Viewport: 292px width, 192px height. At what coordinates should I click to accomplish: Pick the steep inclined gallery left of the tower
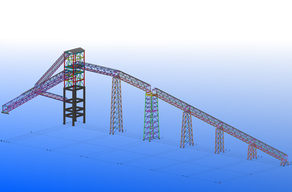click(x=50, y=70)
